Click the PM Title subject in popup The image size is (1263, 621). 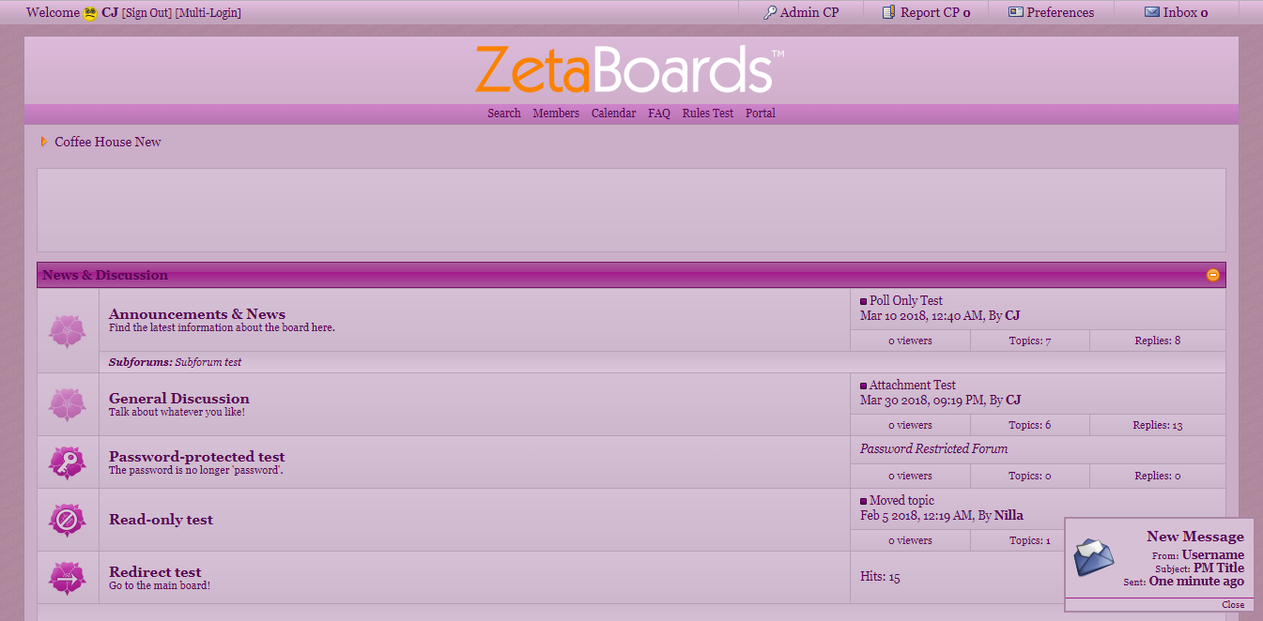1219,568
